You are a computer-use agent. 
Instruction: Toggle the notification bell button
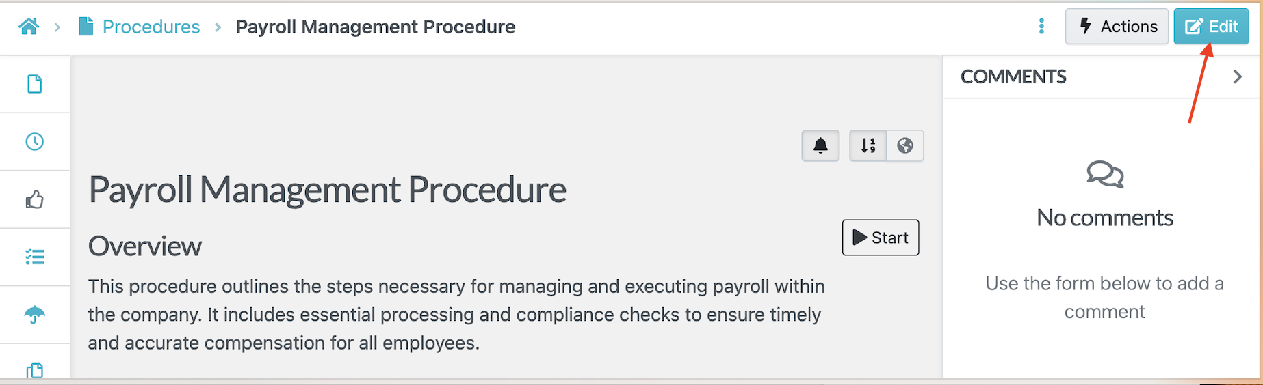[820, 145]
